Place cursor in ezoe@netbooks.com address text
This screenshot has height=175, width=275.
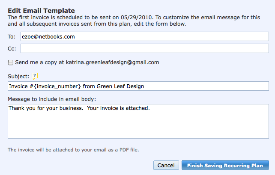[x=48, y=37]
